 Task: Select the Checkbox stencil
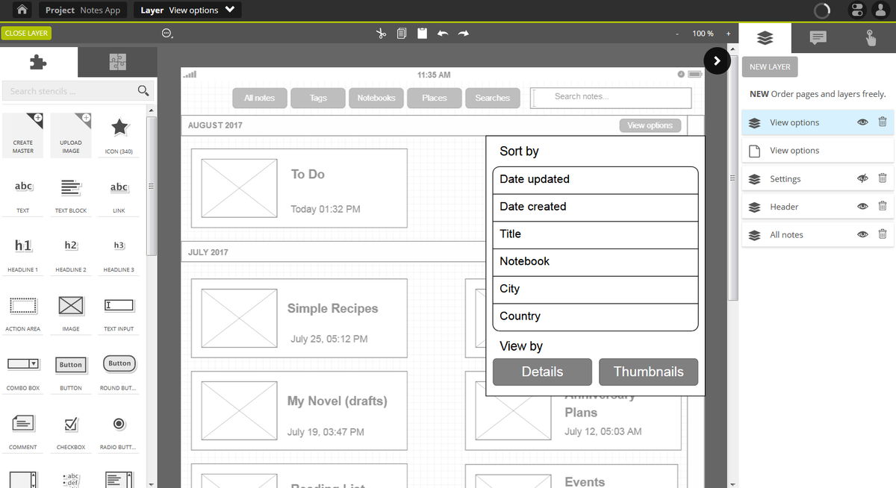coord(71,431)
